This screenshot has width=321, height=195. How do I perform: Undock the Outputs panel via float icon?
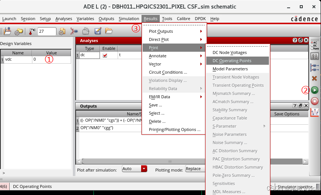point(300,106)
